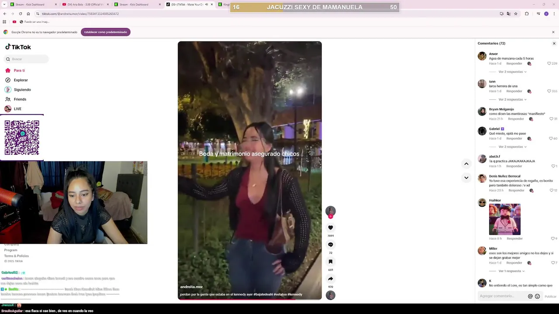This screenshot has height=314, width=559.
Task: Open Chrome profile avatar
Action: point(546,14)
